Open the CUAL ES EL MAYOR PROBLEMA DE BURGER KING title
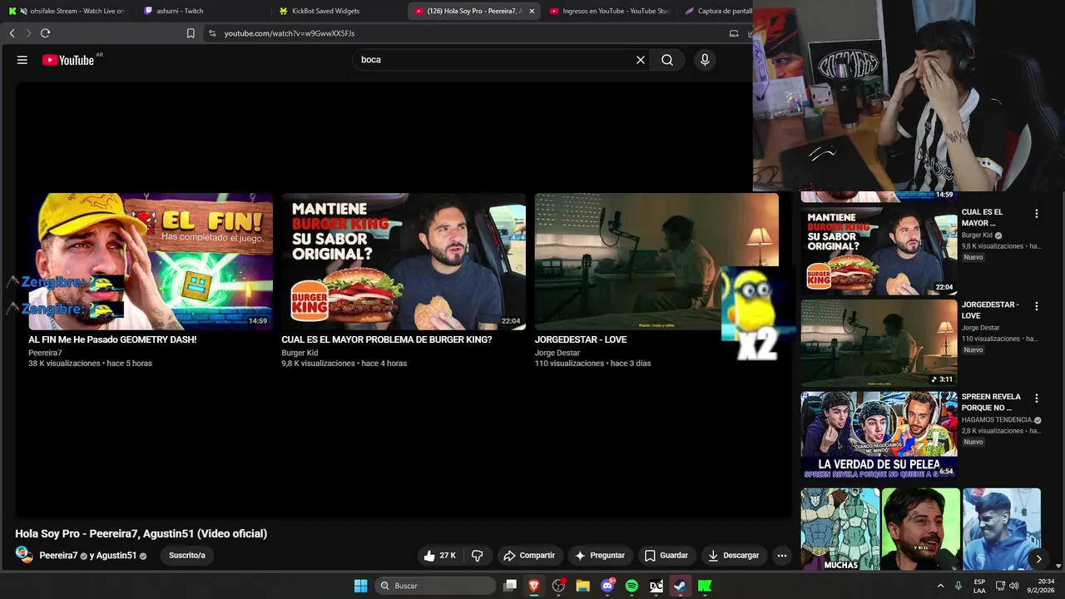1065x599 pixels. 387,339
